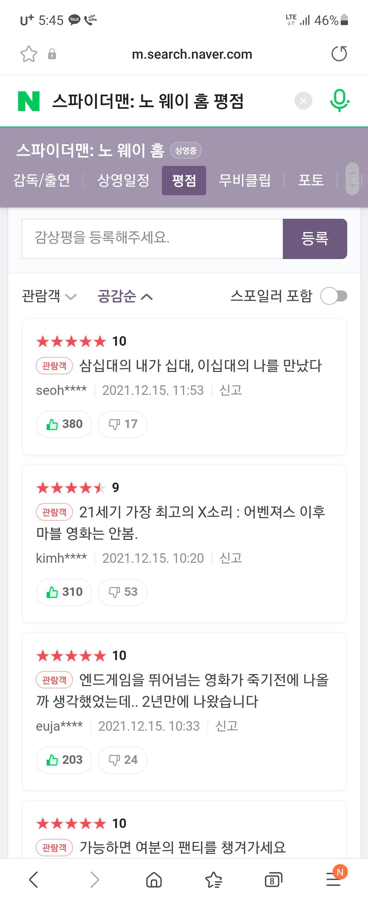Switch to the 상영일정 tab
The image size is (368, 901).
click(123, 180)
